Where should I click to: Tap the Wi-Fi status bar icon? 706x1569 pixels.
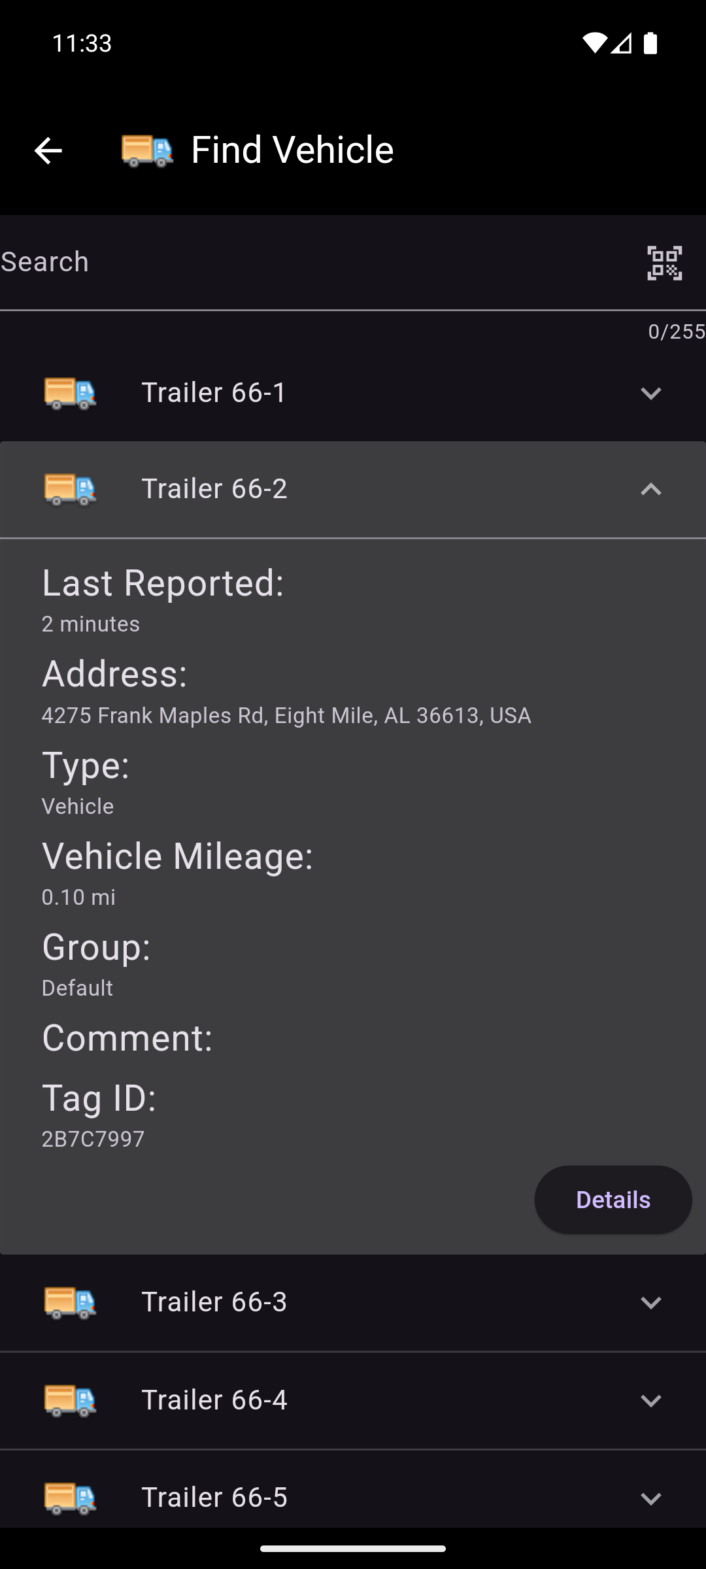[594, 43]
